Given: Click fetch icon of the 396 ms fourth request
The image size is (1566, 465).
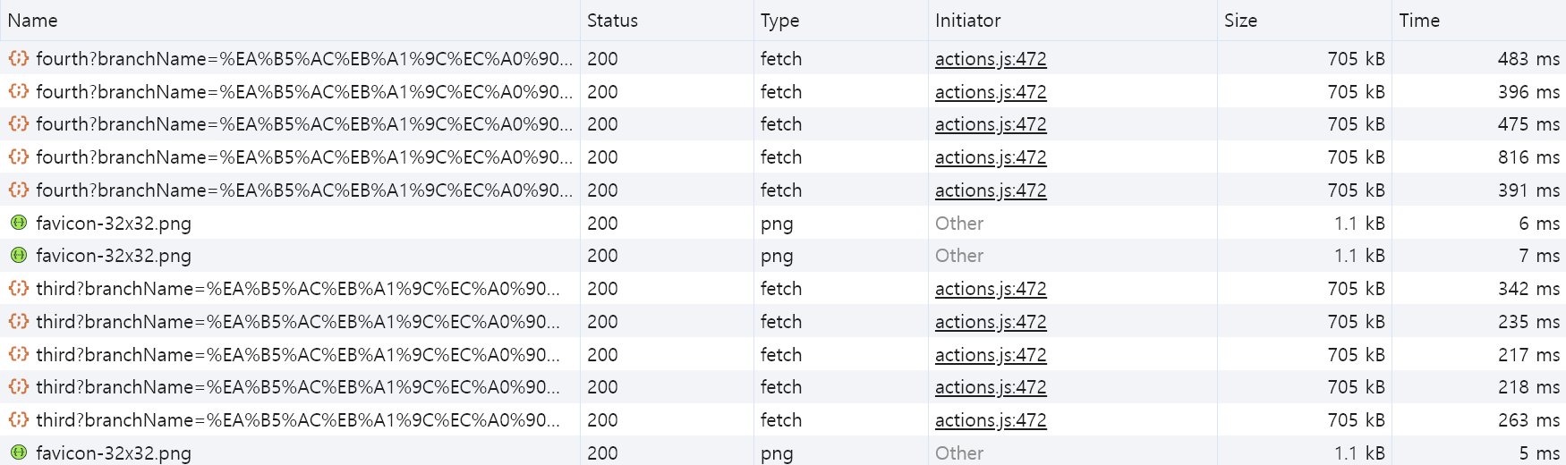Looking at the screenshot, I should 18,92.
